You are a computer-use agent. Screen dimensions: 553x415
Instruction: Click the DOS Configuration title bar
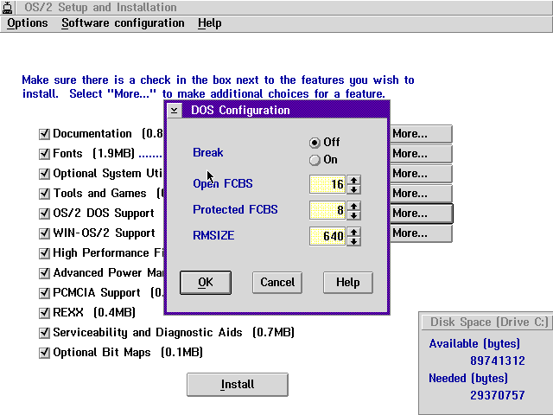tap(285, 110)
